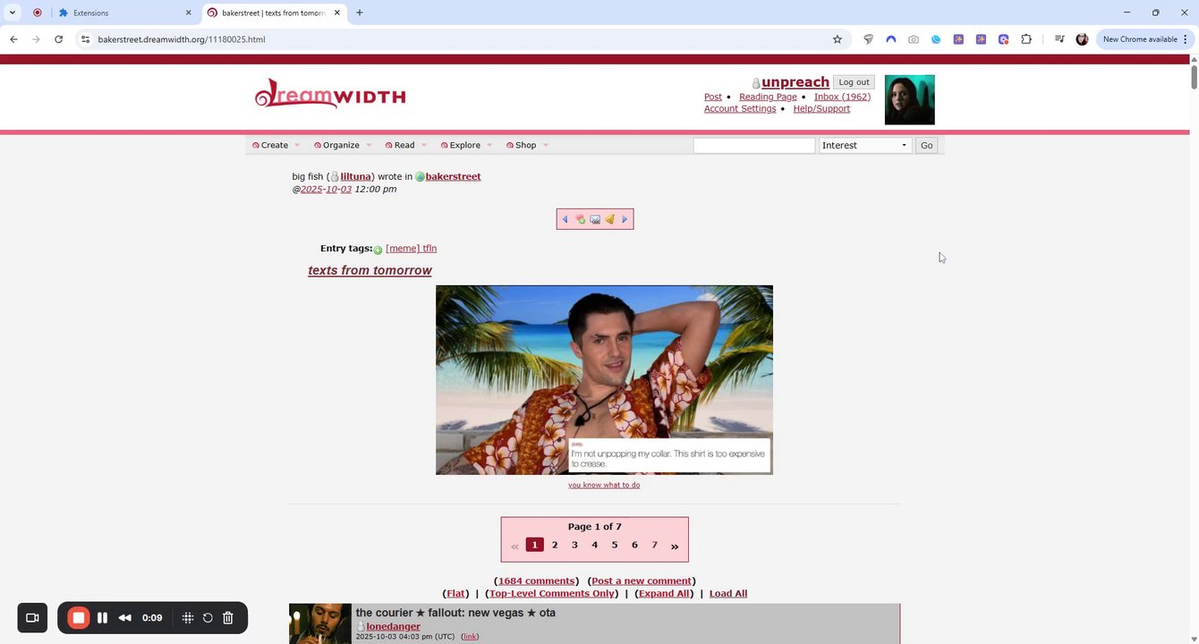Bookmark this page with the star icon
Image resolution: width=1199 pixels, height=644 pixels.
838,39
